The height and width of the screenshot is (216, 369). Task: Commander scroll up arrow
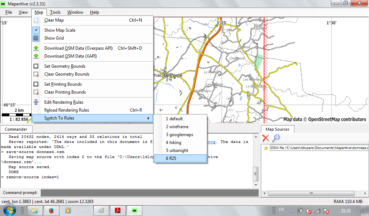pyautogui.click(x=256, y=136)
